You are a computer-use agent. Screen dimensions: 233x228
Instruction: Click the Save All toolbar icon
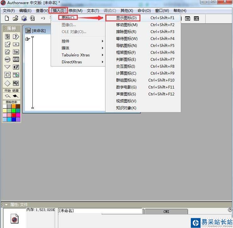coord(24,19)
